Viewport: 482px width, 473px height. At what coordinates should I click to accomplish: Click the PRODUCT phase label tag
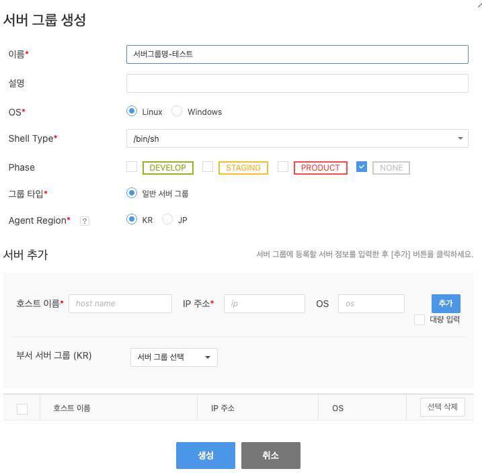click(320, 168)
